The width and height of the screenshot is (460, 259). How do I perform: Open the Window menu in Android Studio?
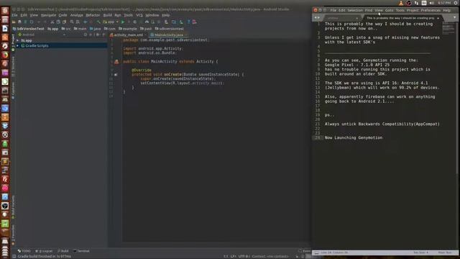(152, 15)
